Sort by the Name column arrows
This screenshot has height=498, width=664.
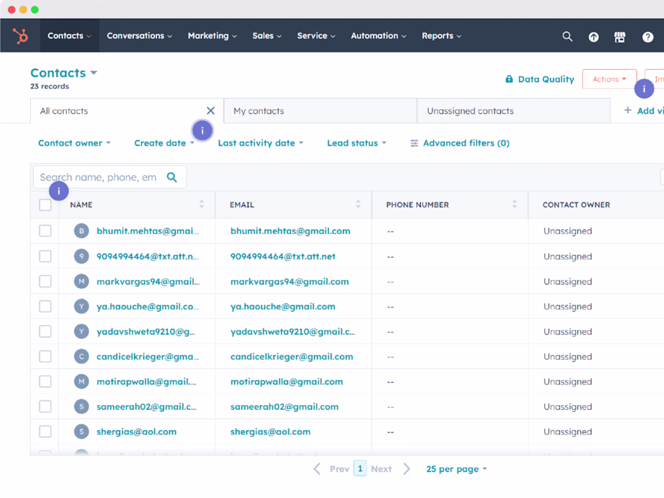point(202,205)
